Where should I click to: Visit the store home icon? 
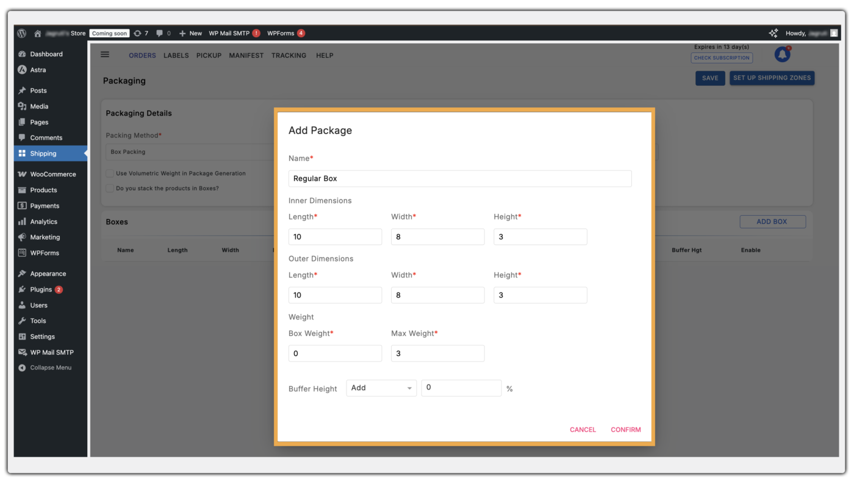[x=38, y=33]
